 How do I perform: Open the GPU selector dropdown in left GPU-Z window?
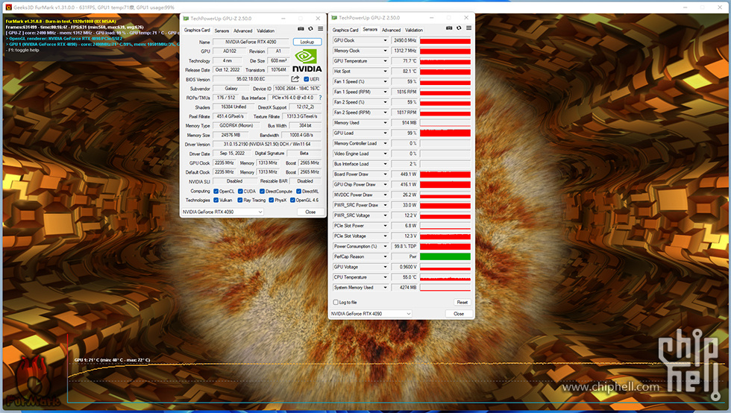[x=222, y=212]
